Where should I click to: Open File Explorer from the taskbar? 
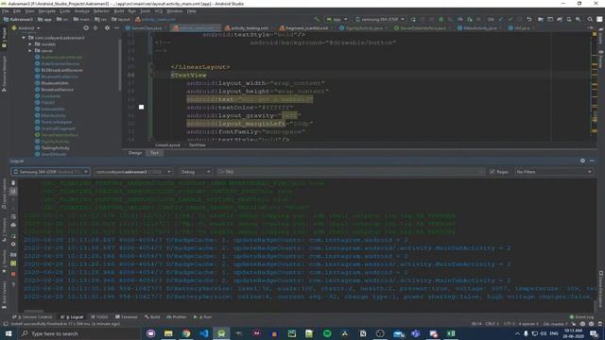click(168, 333)
